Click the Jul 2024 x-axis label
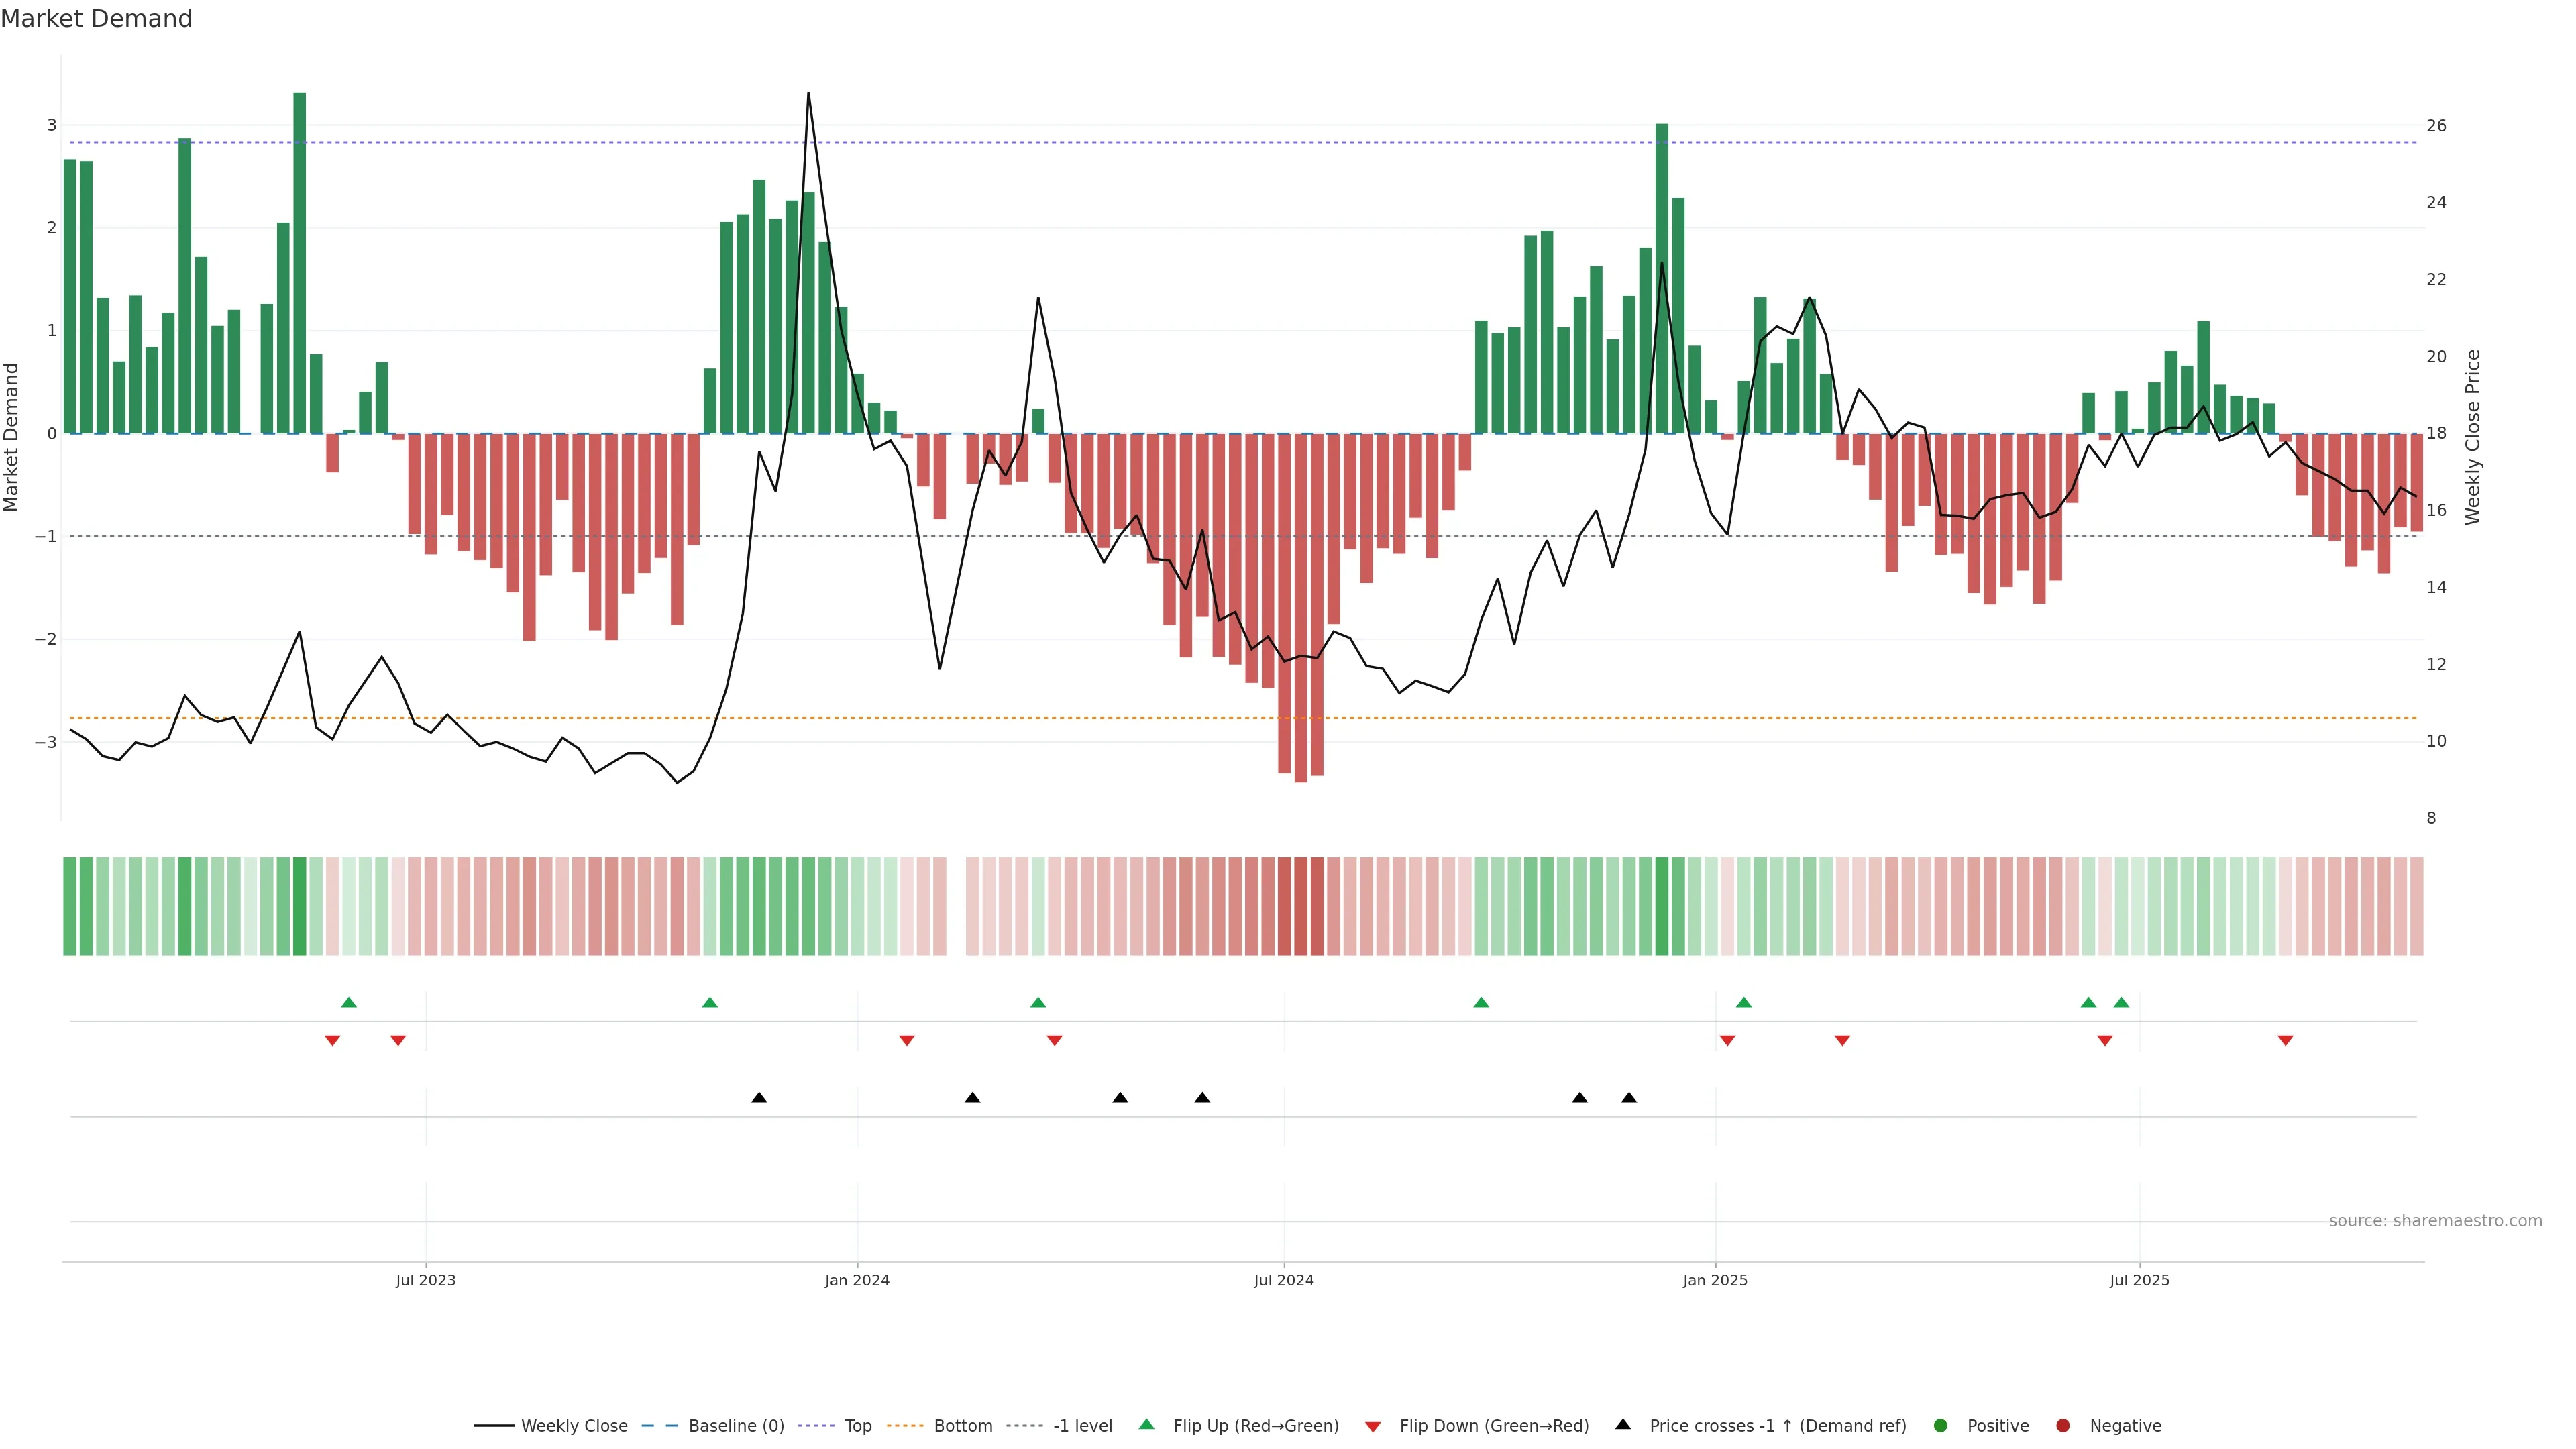Screen dimensions: 2576x1449 pyautogui.click(x=1284, y=1280)
